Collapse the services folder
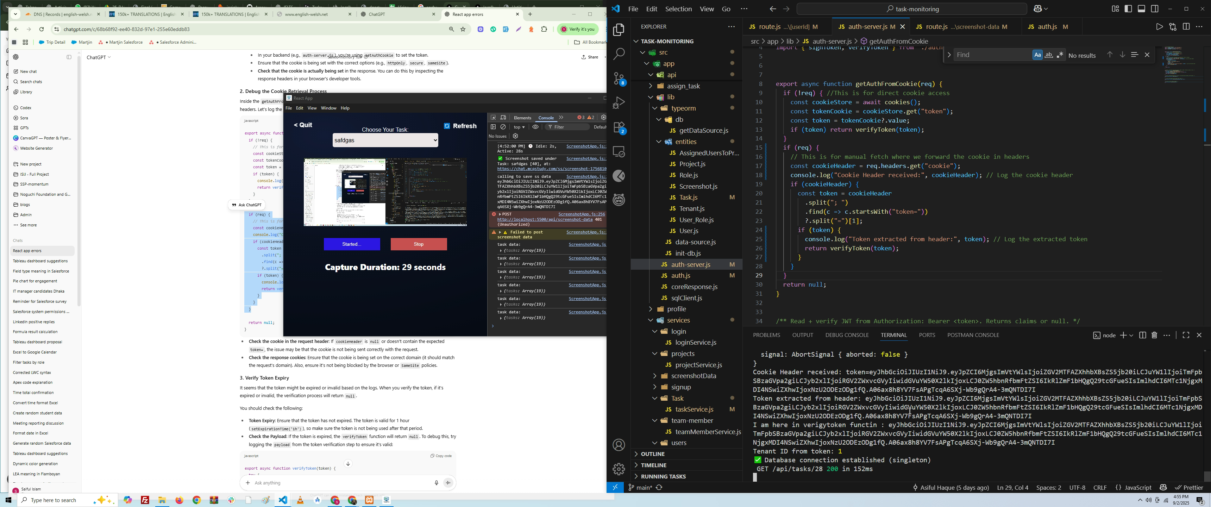Screen dimensions: 1211x507 click(678, 320)
